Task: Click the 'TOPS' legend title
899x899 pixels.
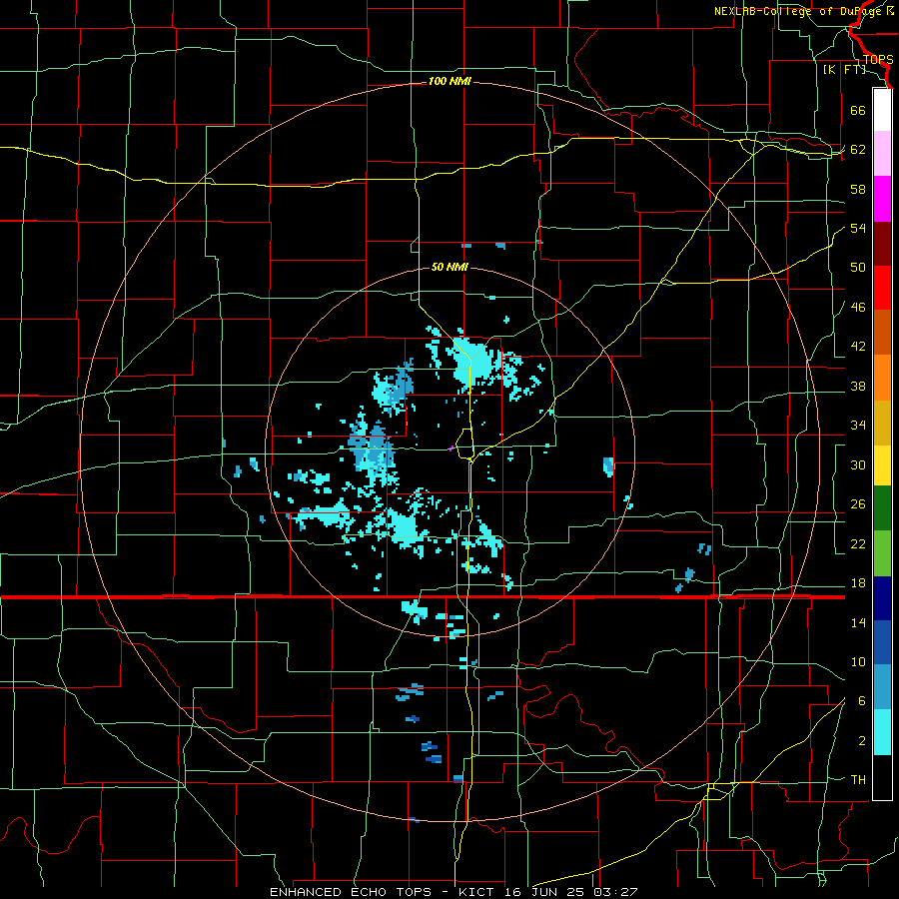Action: tap(878, 59)
